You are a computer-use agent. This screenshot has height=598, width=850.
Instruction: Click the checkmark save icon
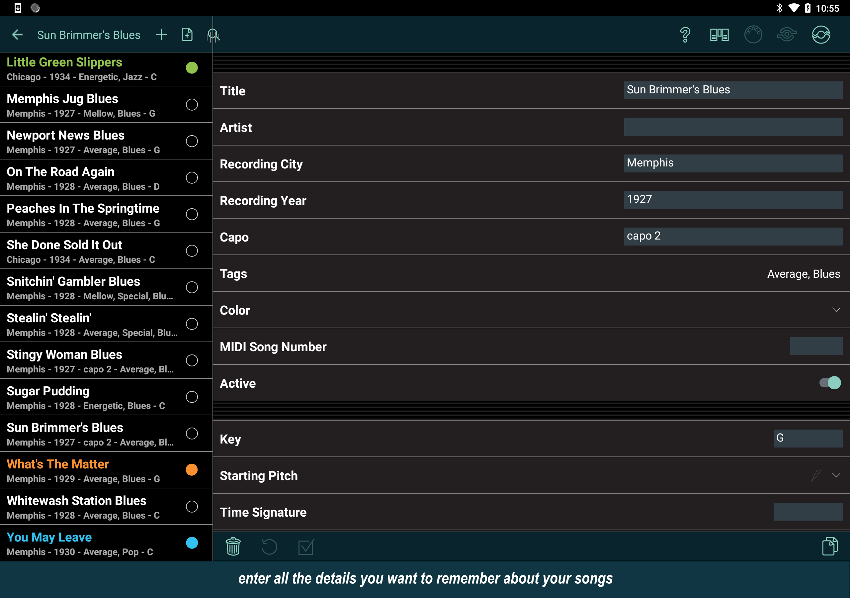coord(306,547)
